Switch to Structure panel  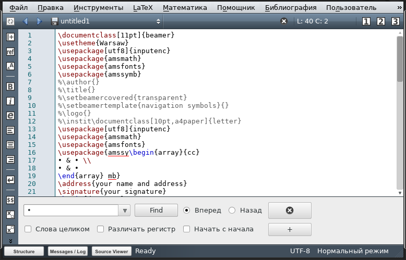coord(24,252)
